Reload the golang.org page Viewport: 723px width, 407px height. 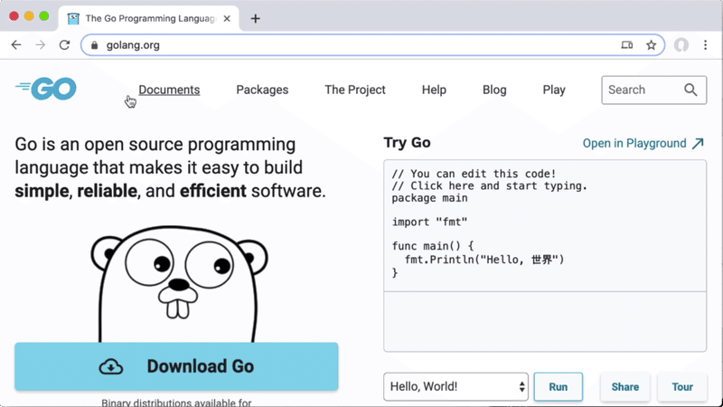click(x=64, y=44)
